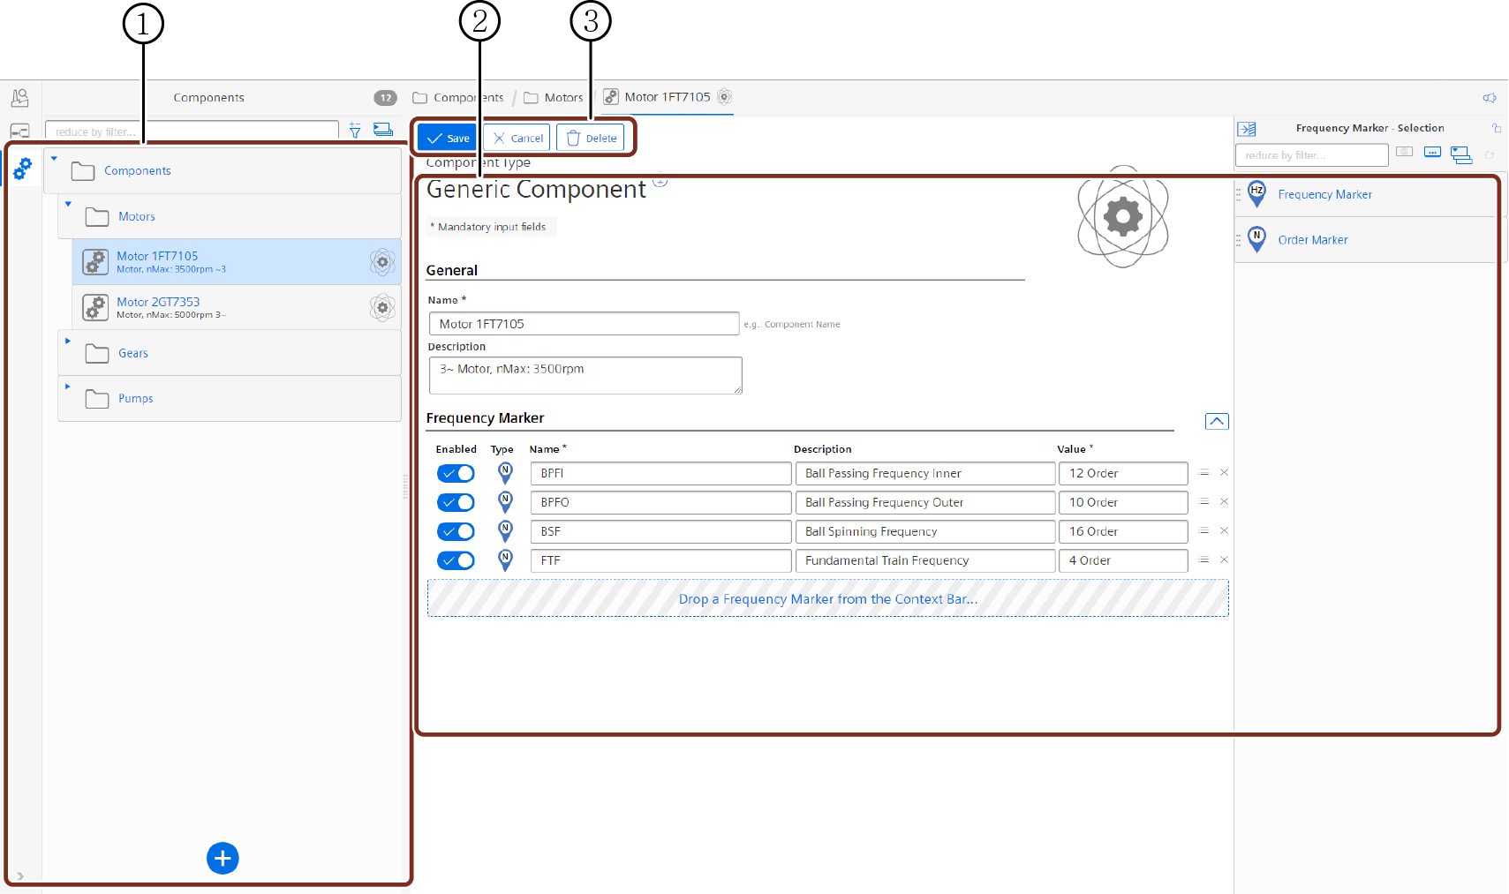Click the Frequency Marker link in context bar
The width and height of the screenshot is (1509, 894).
click(1324, 195)
